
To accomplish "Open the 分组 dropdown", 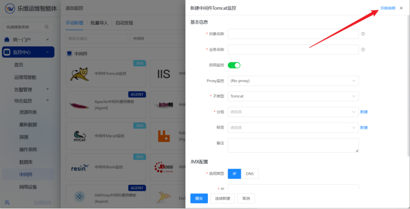I will [293, 112].
